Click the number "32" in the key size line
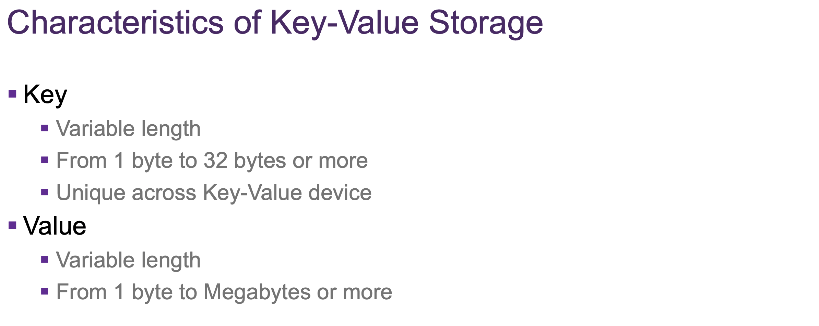 tap(215, 161)
